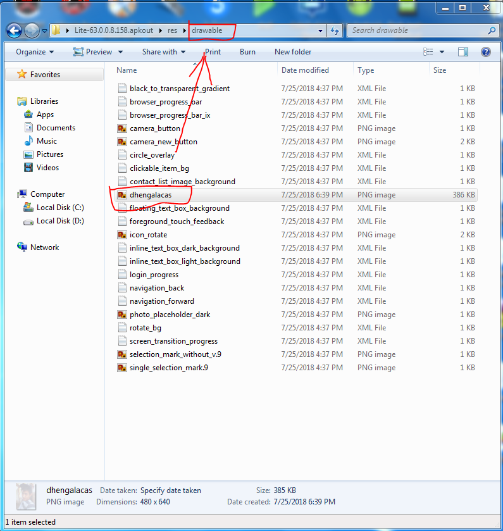Select res folder in address path
Image resolution: width=503 pixels, height=531 pixels.
[172, 30]
